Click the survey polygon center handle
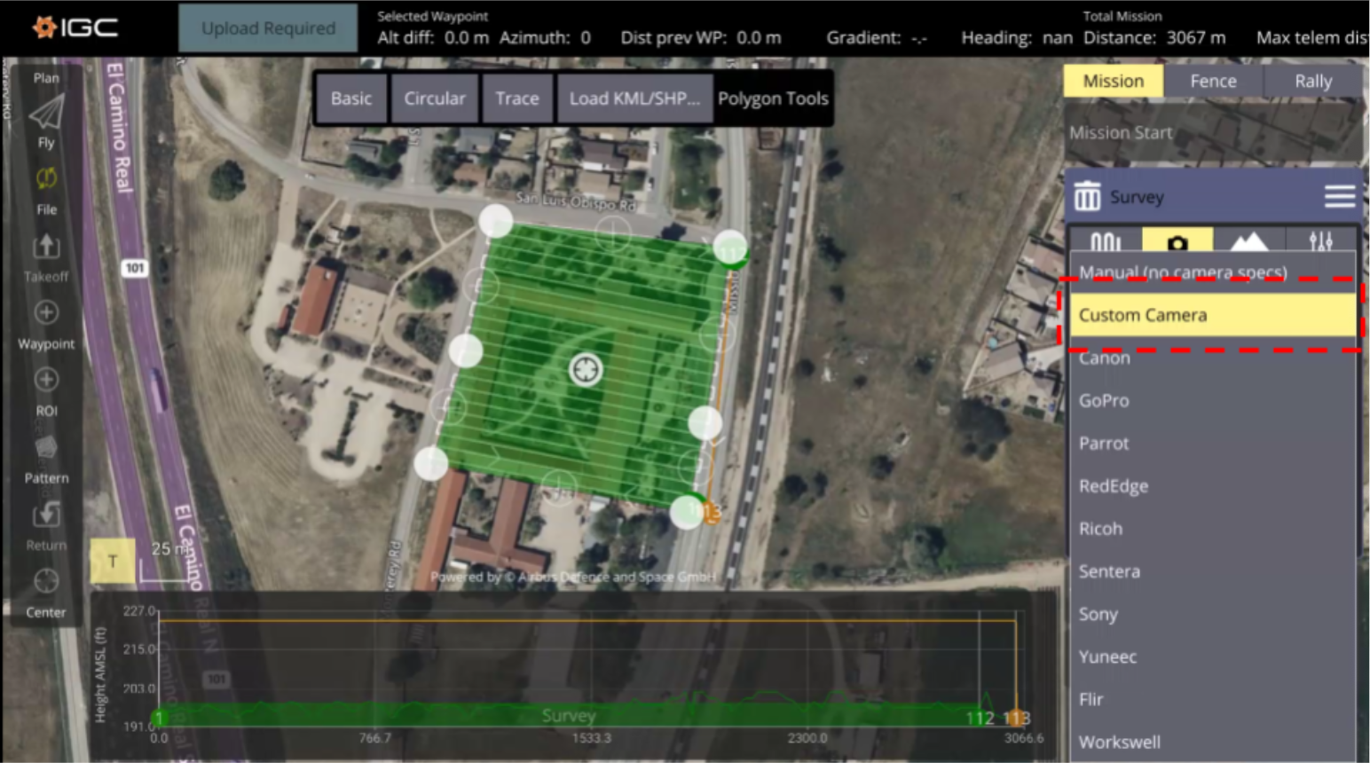 pyautogui.click(x=585, y=369)
